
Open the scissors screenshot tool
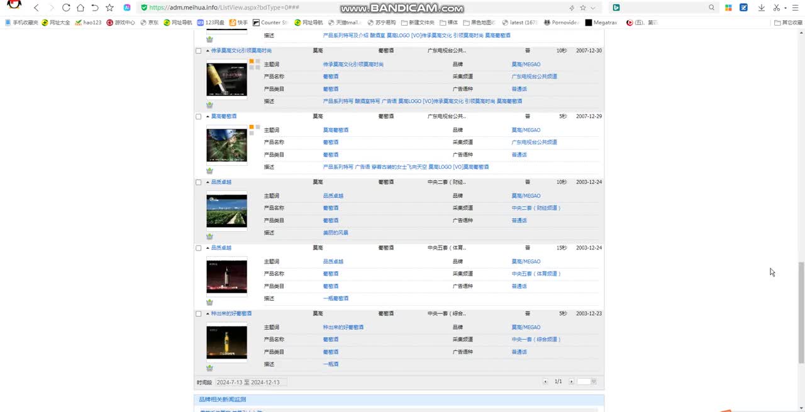tap(776, 8)
